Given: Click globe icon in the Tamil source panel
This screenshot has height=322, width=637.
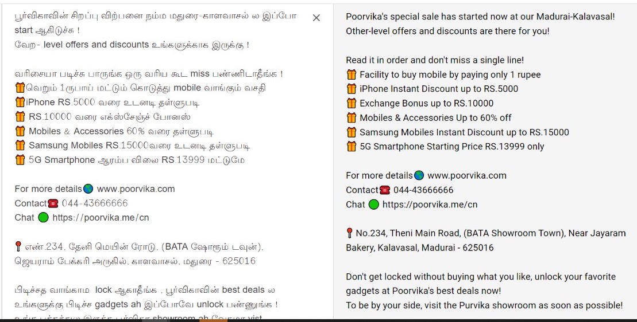Looking at the screenshot, I should tap(88, 189).
